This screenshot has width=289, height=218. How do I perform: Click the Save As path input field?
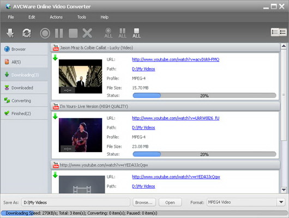[x=76, y=202]
